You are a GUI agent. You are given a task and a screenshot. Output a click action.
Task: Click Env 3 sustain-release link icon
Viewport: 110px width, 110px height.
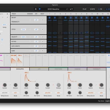(x=96, y=85)
